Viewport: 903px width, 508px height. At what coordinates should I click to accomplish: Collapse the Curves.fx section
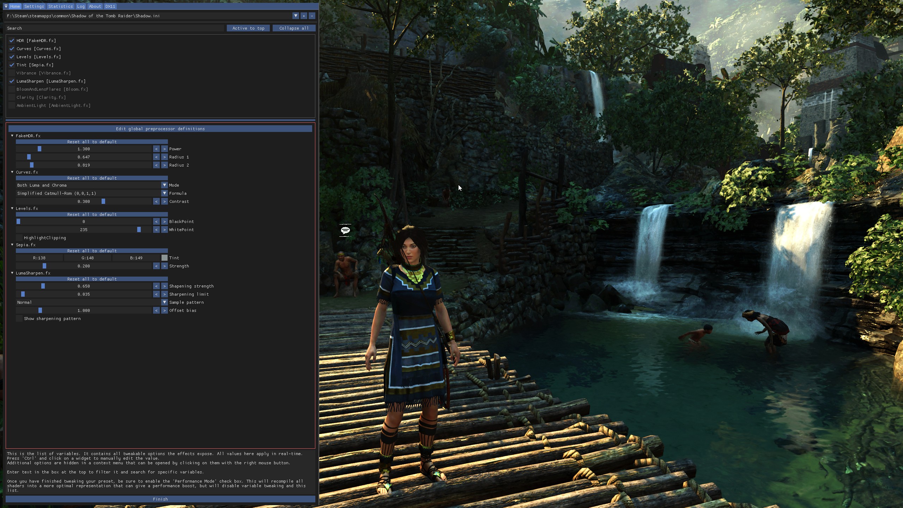click(x=12, y=172)
